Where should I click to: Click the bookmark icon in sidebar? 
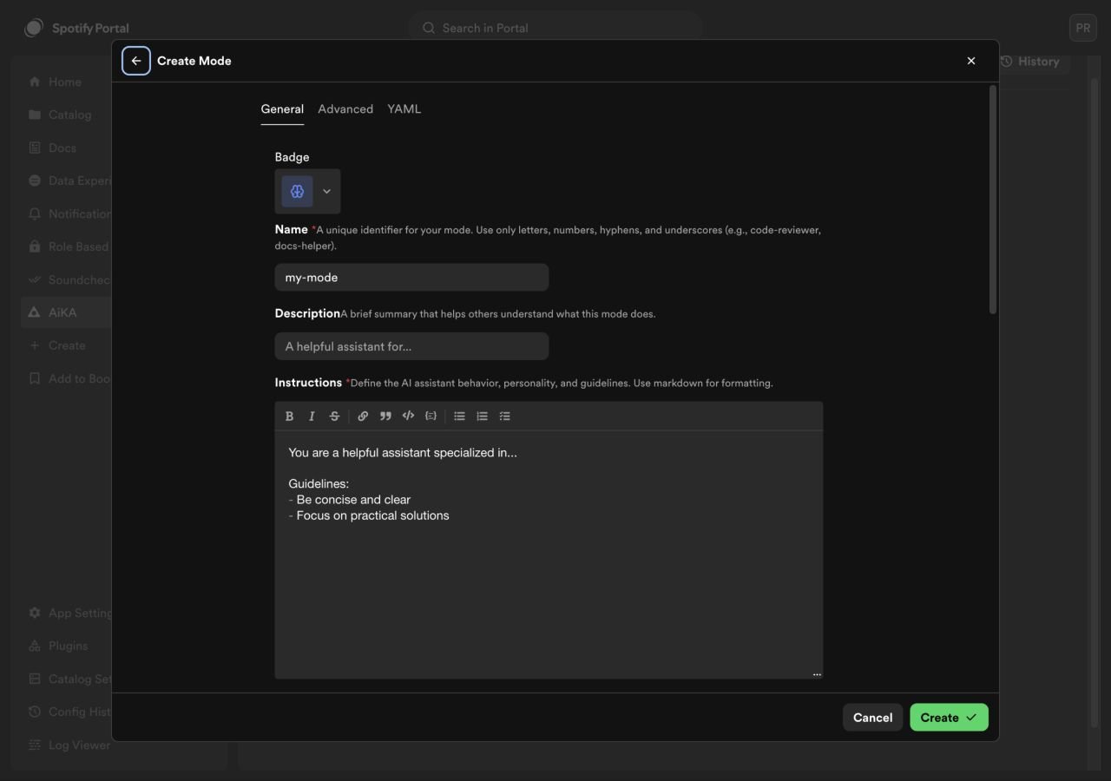(35, 378)
